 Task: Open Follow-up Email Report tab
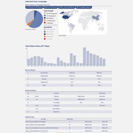pos(66,7)
